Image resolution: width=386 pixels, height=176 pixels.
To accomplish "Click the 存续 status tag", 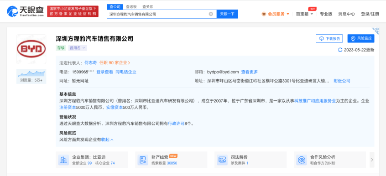I will [x=61, y=48].
